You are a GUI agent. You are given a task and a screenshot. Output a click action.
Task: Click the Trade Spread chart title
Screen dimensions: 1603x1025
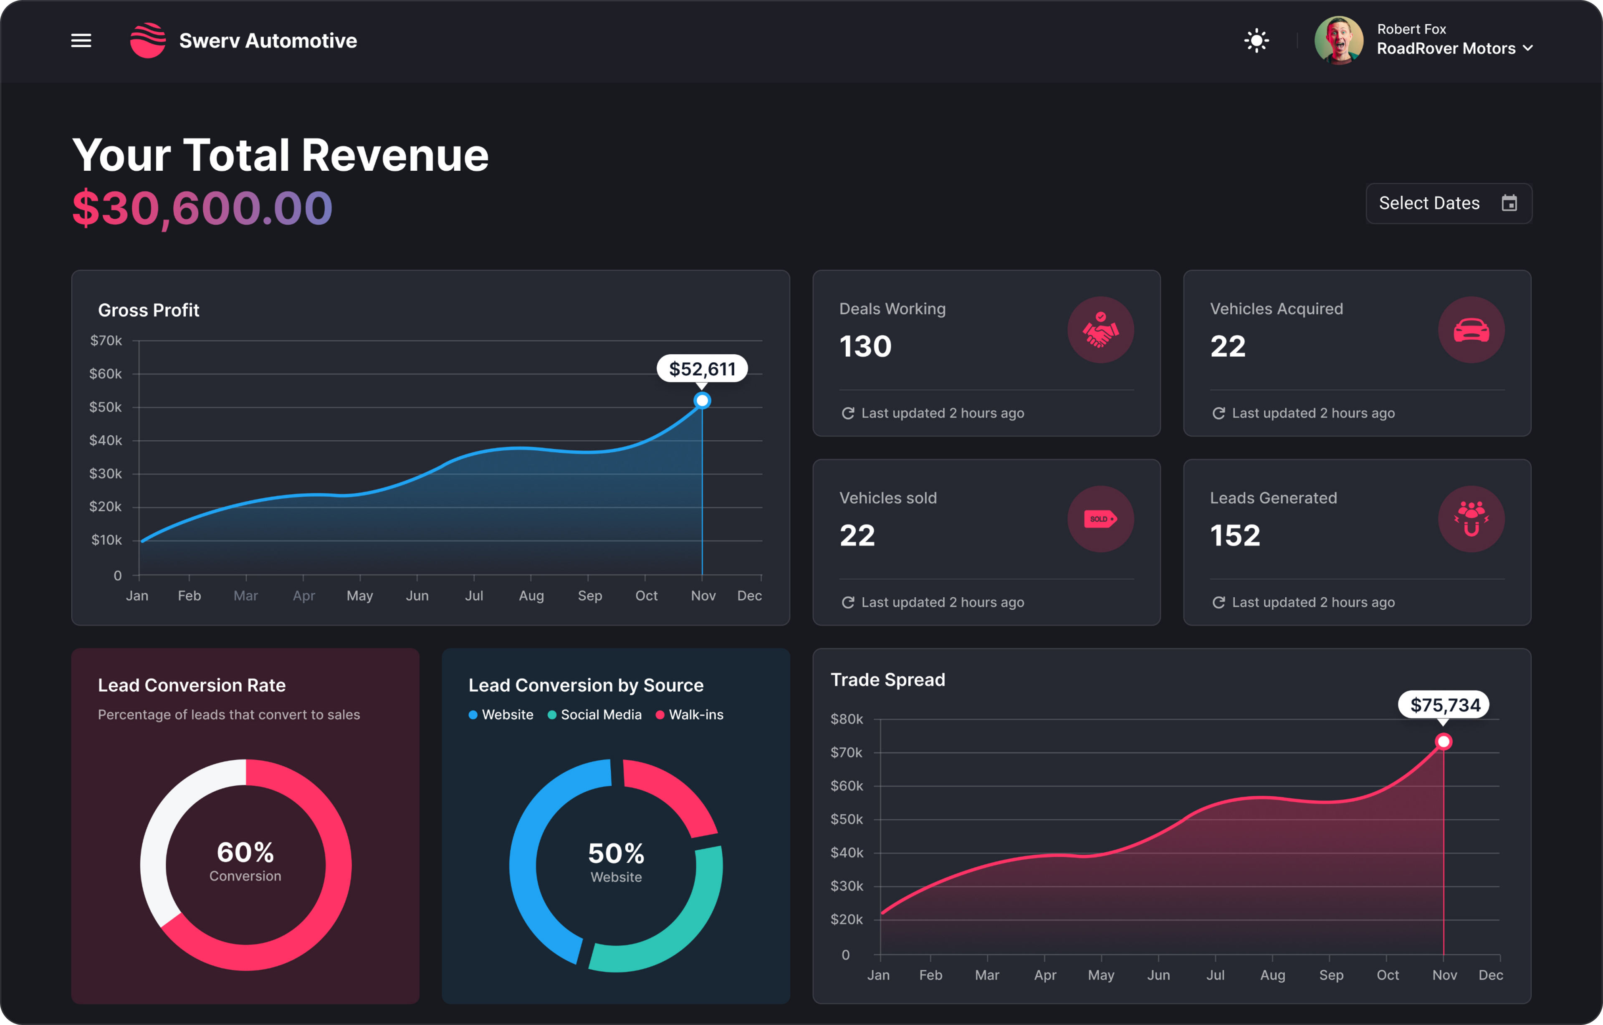click(x=888, y=679)
